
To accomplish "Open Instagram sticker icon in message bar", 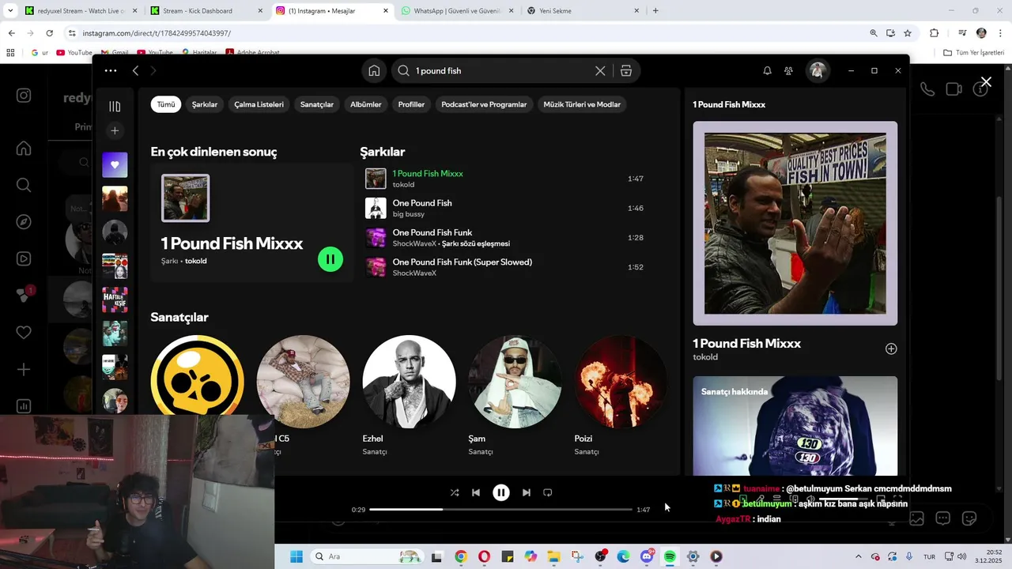I will pyautogui.click(x=969, y=518).
